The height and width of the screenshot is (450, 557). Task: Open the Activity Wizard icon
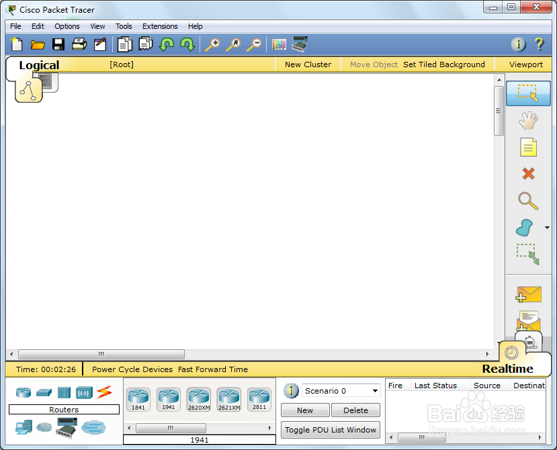[100, 44]
